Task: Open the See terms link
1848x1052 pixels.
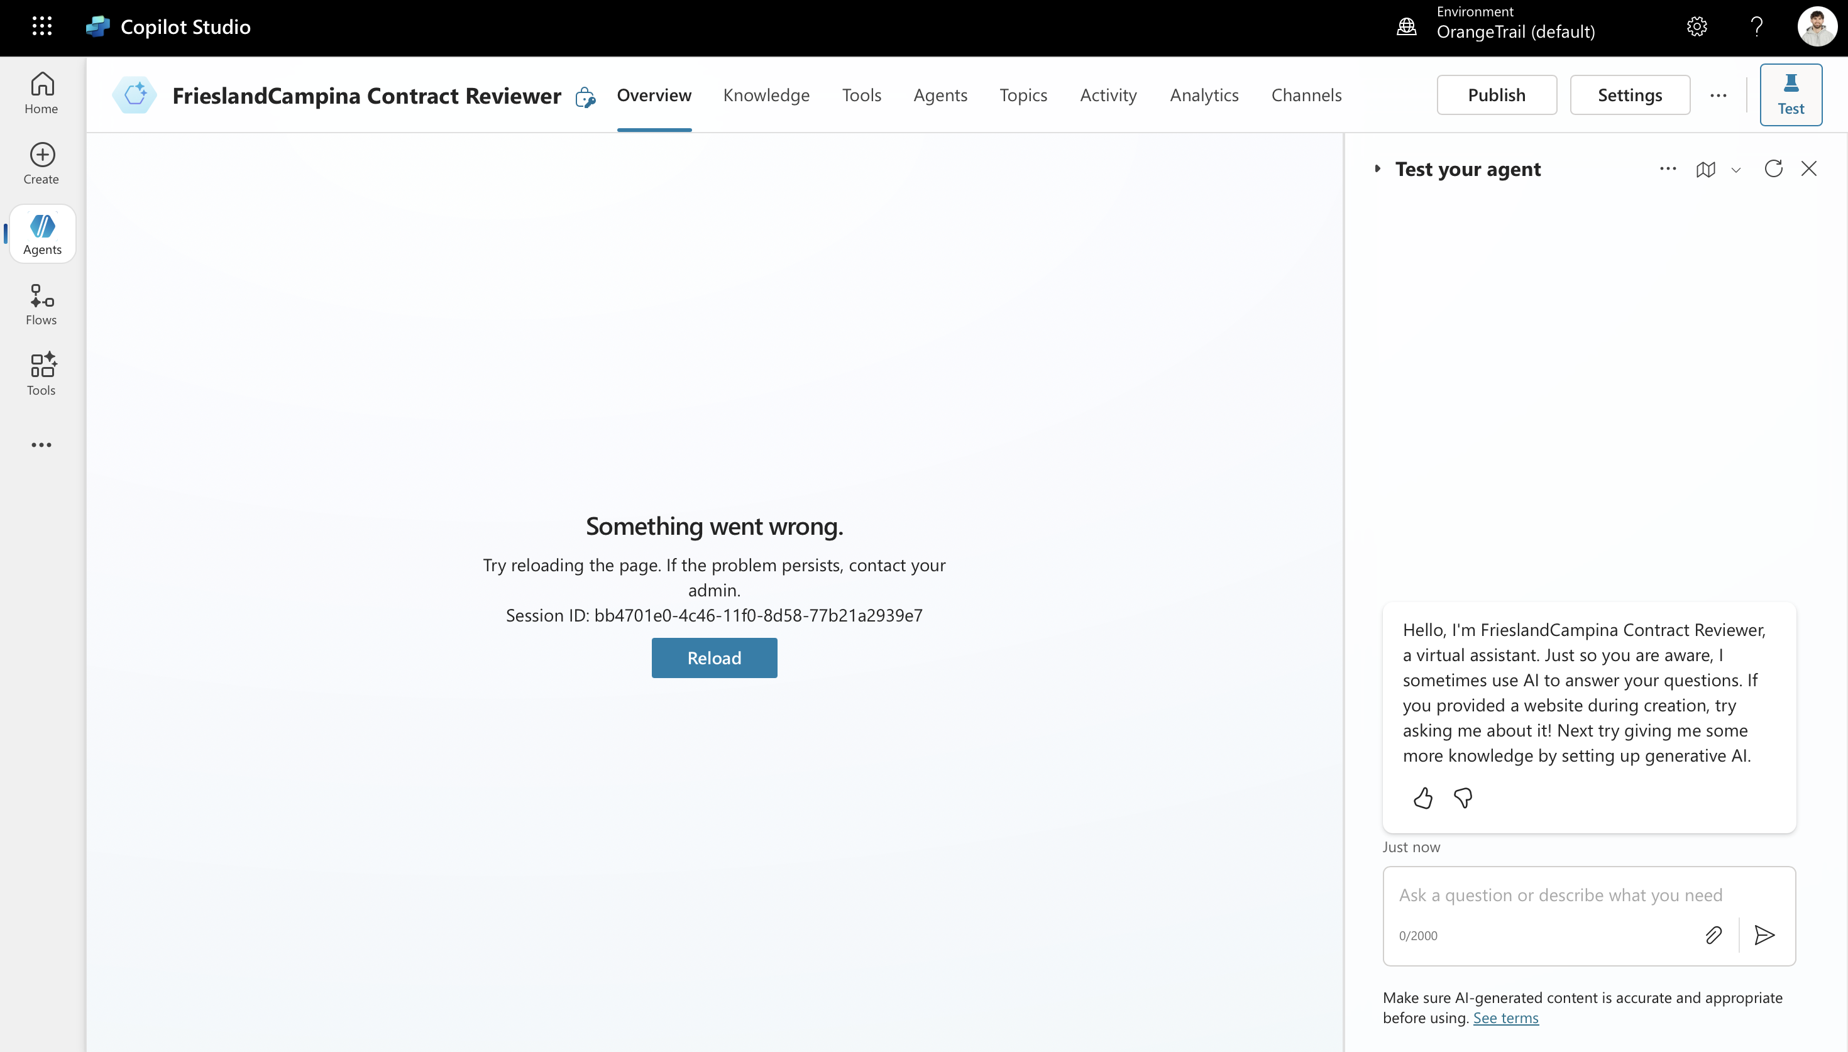Action: tap(1505, 1017)
